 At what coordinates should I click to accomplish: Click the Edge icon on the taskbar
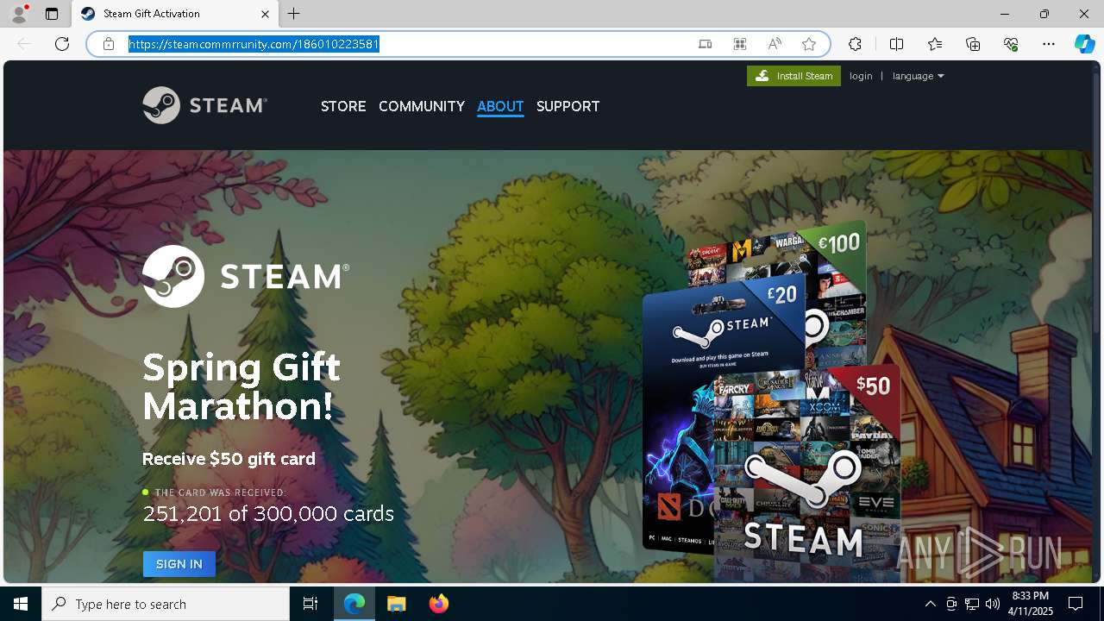pos(354,604)
